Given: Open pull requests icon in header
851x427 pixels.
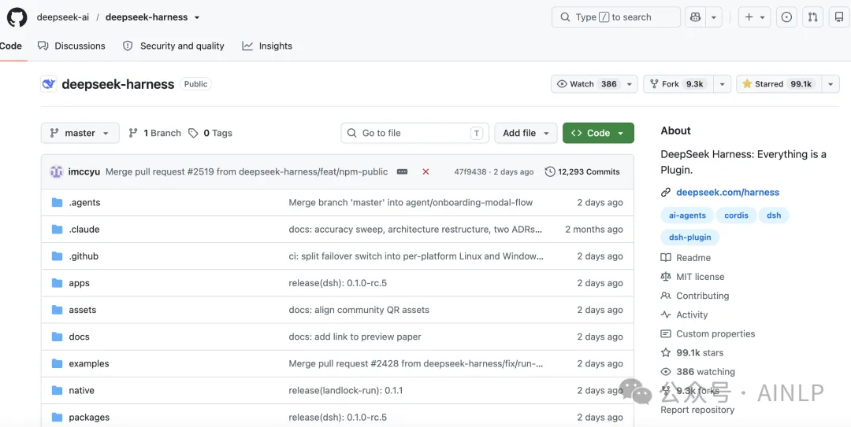Looking at the screenshot, I should click(x=812, y=17).
